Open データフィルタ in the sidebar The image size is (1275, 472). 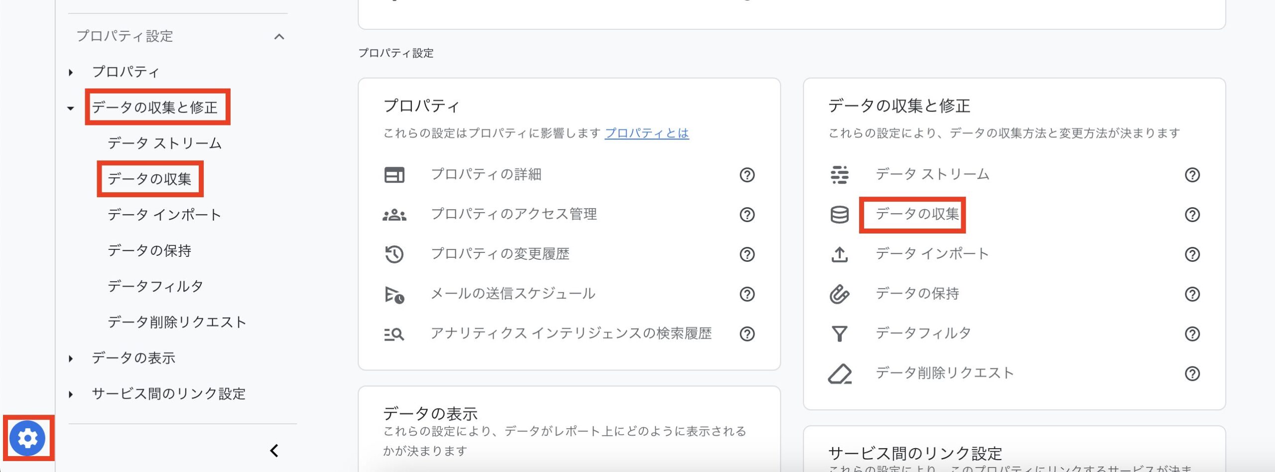click(155, 286)
